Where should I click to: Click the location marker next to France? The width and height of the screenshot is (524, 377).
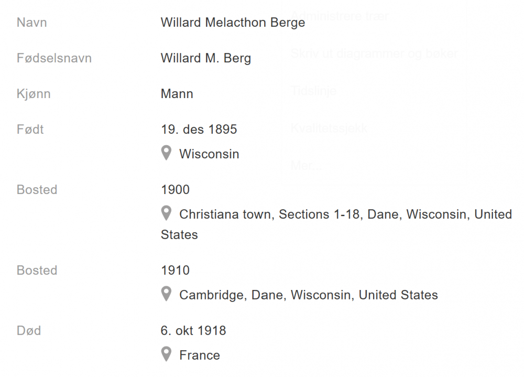point(166,354)
